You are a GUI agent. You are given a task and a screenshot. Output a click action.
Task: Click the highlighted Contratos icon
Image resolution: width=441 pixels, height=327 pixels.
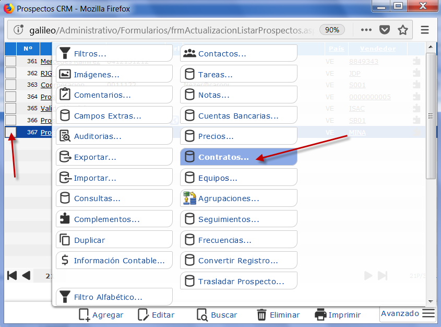click(x=189, y=157)
